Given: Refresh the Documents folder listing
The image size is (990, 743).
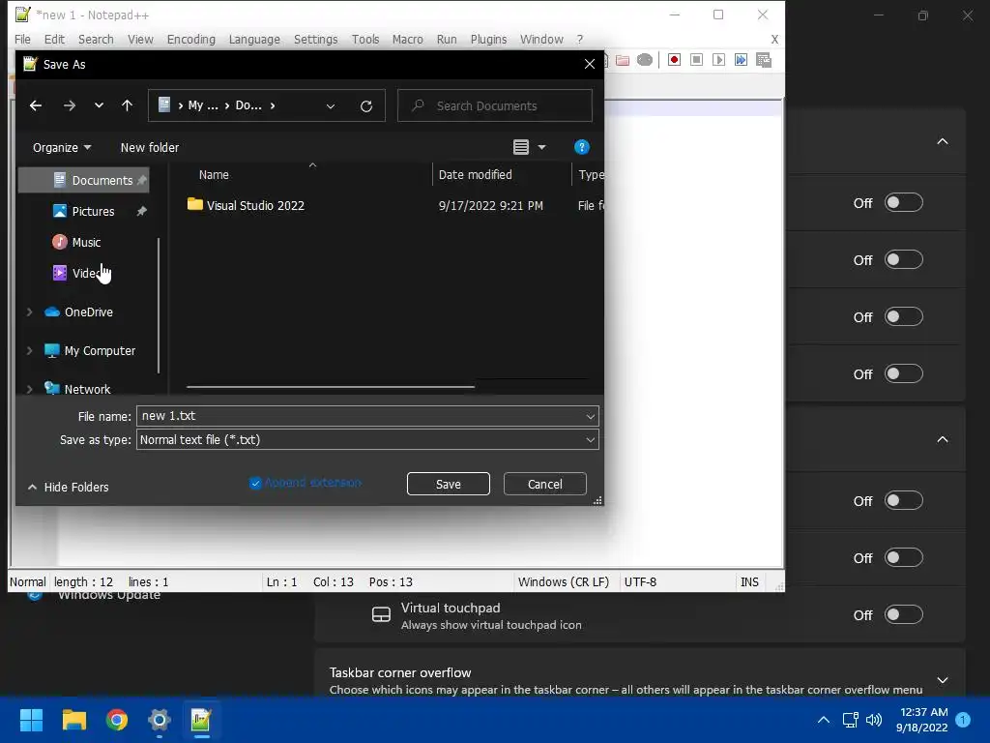Looking at the screenshot, I should click(x=366, y=106).
